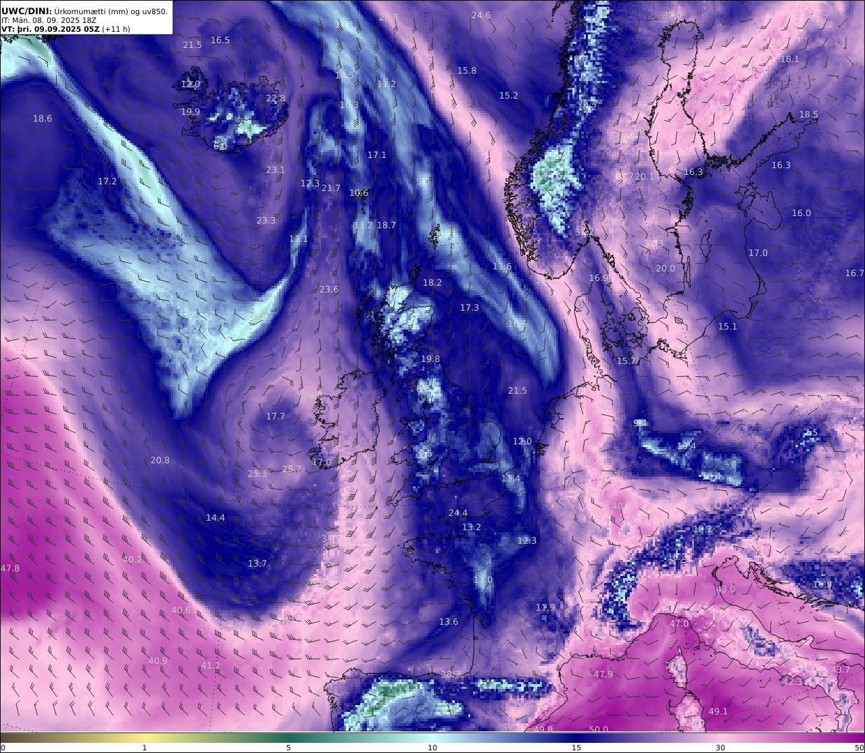Click the UWC/DINI Úrkomumætti title line

(x=84, y=11)
